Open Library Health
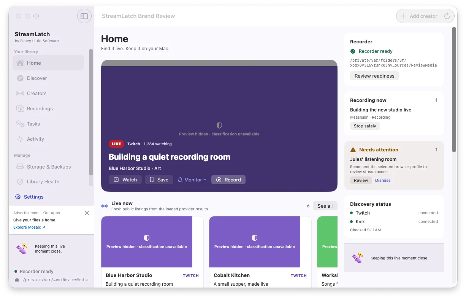The image size is (466, 299). [x=48, y=181]
